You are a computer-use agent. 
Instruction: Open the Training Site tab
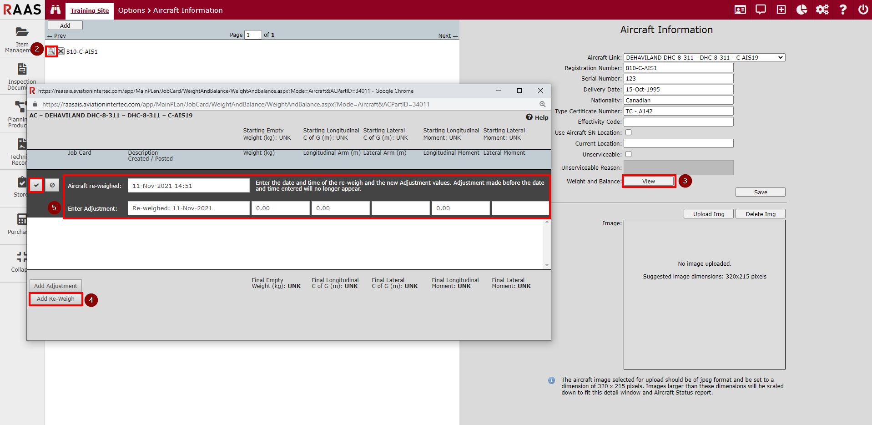(x=90, y=10)
